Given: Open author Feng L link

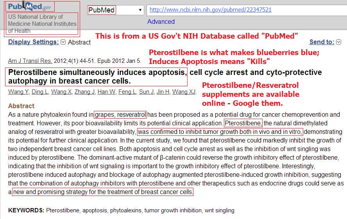Looking at the screenshot, I should tap(127, 92).
